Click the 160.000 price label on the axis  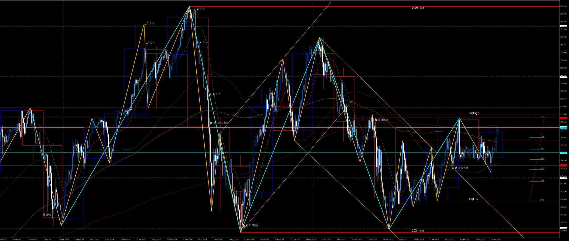click(563, 26)
